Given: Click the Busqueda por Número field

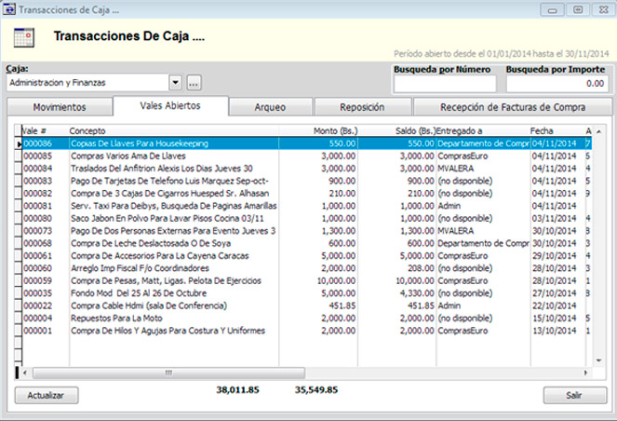Looking at the screenshot, I should [x=444, y=84].
